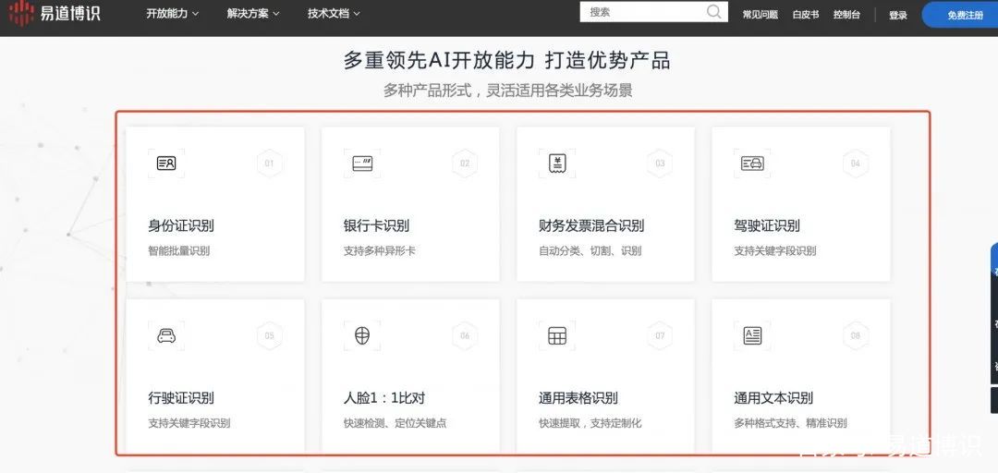Click the bank card icon above 银行卡识别

(362, 164)
